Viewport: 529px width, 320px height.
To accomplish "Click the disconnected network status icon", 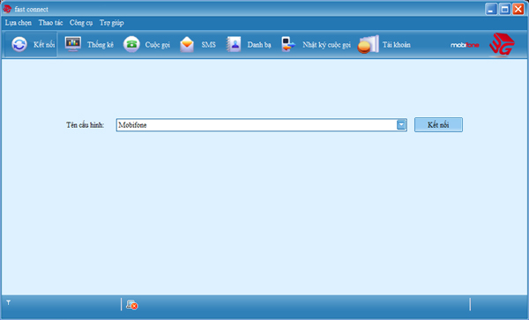I will (x=131, y=305).
